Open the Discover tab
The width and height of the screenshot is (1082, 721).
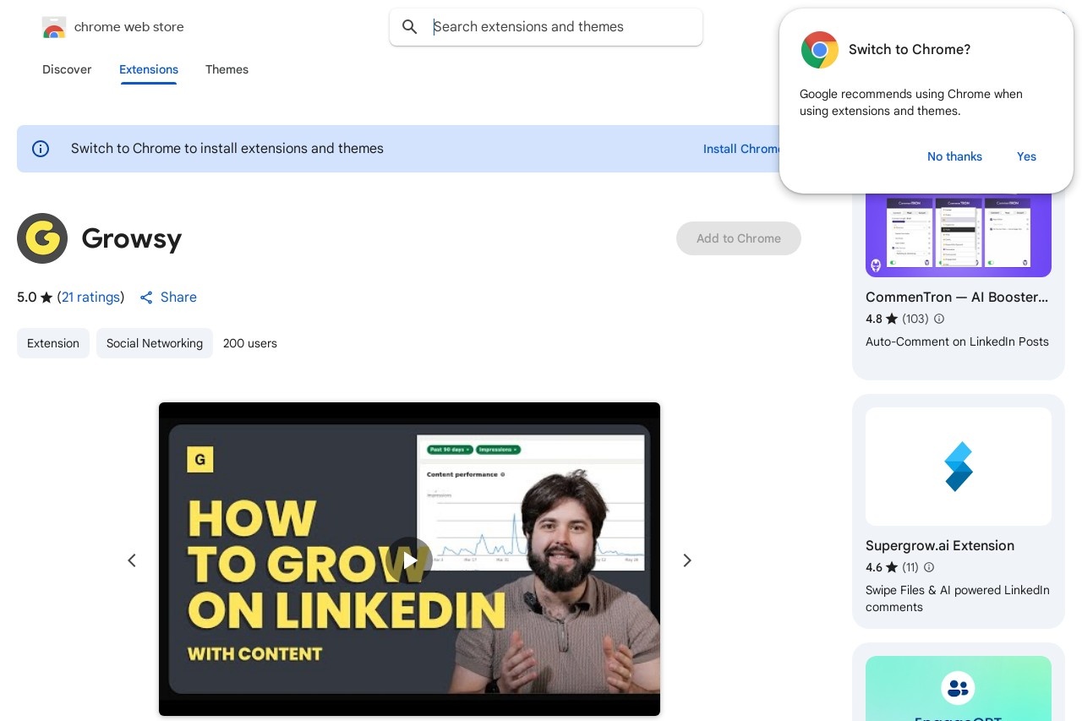point(67,69)
